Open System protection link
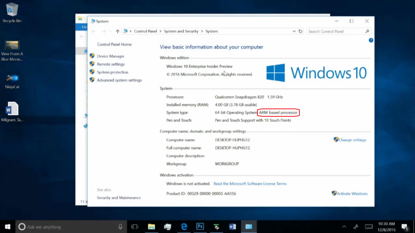415x233 pixels. [113, 72]
